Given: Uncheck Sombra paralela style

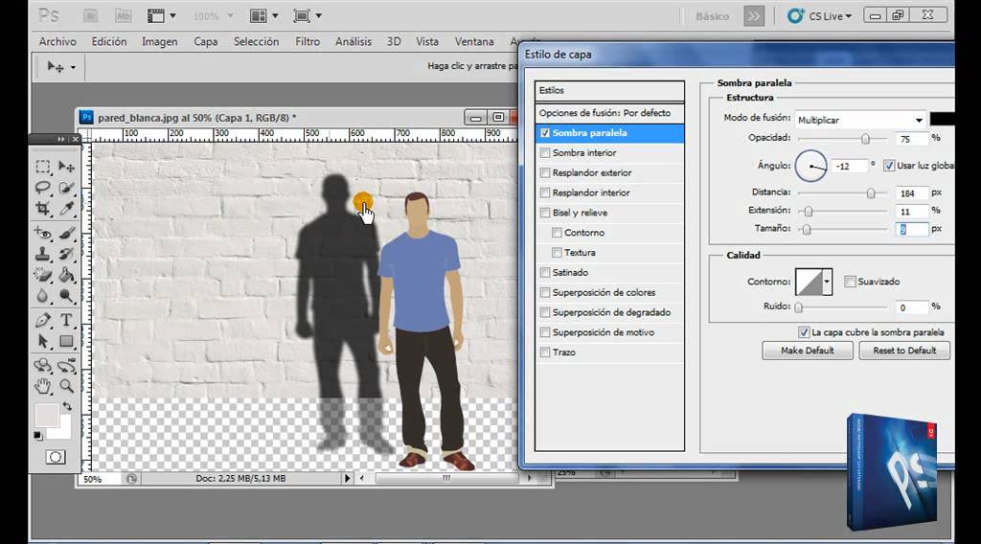Looking at the screenshot, I should click(x=545, y=132).
